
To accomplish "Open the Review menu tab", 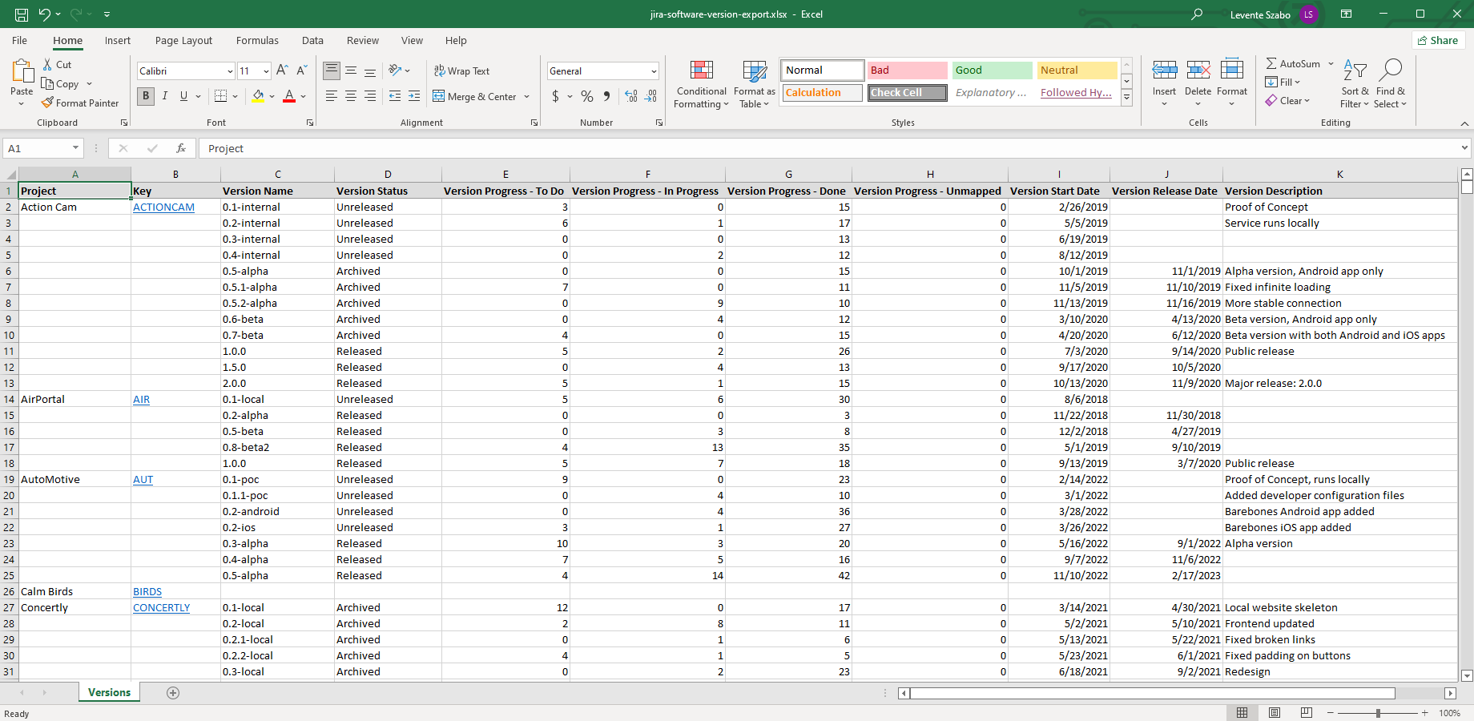I will tap(362, 40).
